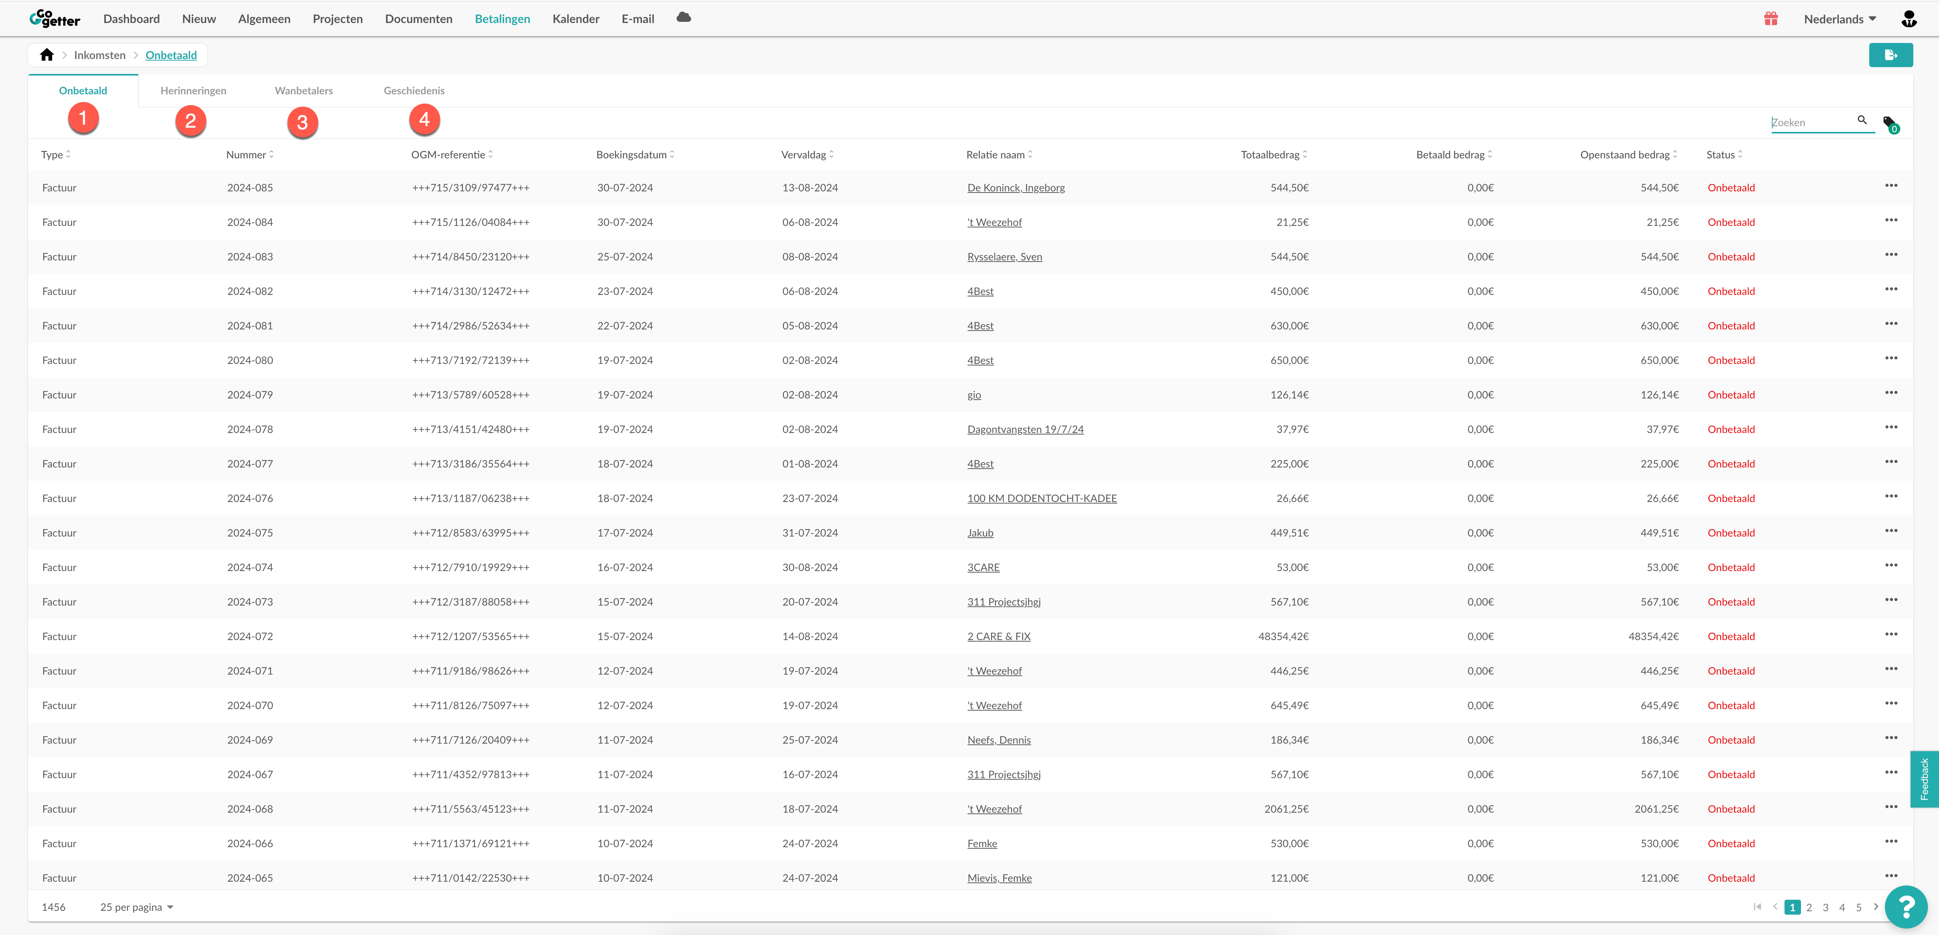Sort by Betaald bedrag column

pos(1454,155)
